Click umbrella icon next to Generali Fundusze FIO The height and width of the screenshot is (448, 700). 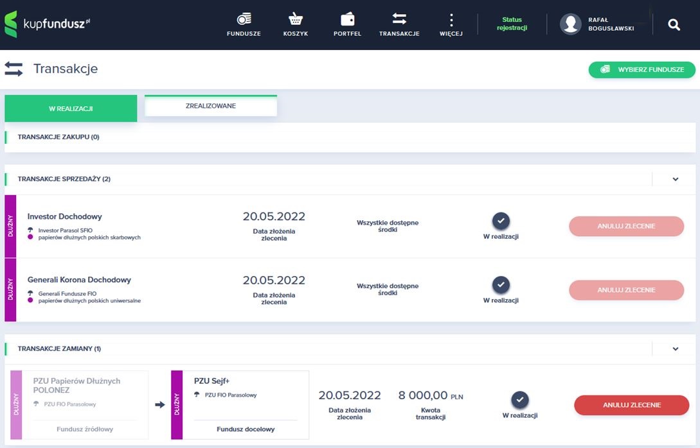tap(30, 293)
